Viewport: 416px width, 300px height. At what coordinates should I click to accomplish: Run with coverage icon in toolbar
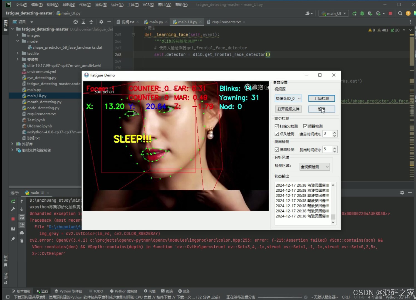[370, 13]
